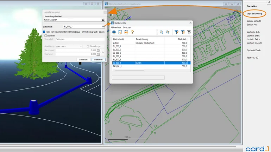Enable the Legende checkbox
The height and width of the screenshot is (152, 271).
pos(46,35)
